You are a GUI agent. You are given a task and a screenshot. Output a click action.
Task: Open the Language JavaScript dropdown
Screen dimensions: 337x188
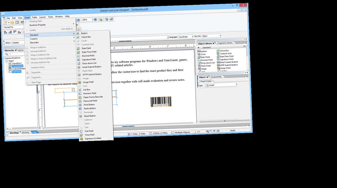click(192, 37)
